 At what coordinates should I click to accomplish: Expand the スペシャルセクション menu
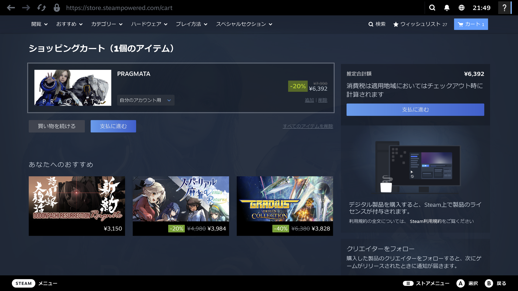click(x=244, y=24)
